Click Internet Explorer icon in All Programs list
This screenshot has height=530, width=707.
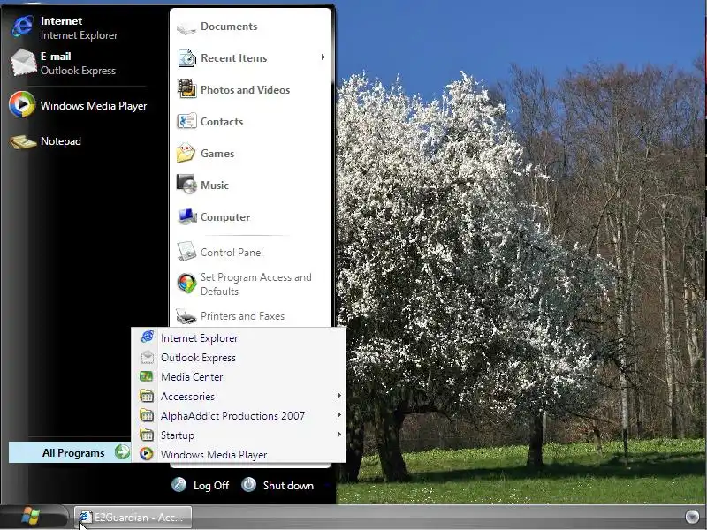point(147,337)
